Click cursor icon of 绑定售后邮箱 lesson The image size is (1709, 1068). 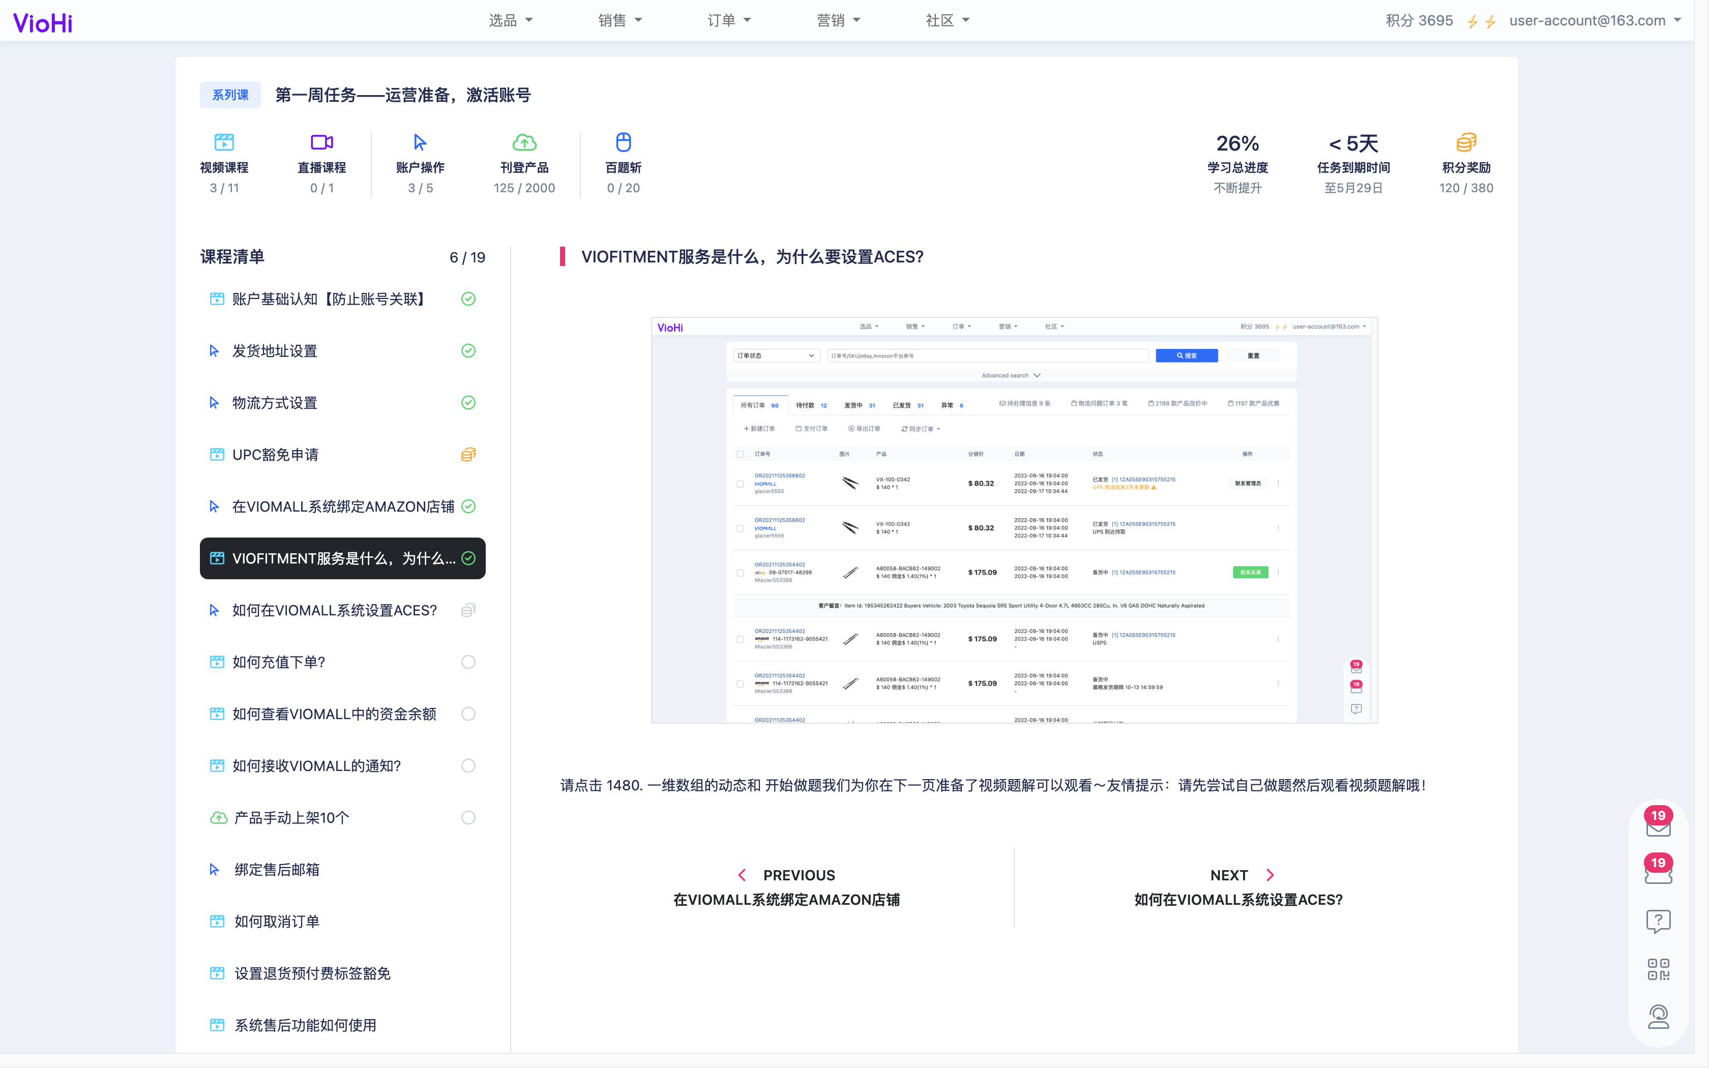pos(214,869)
